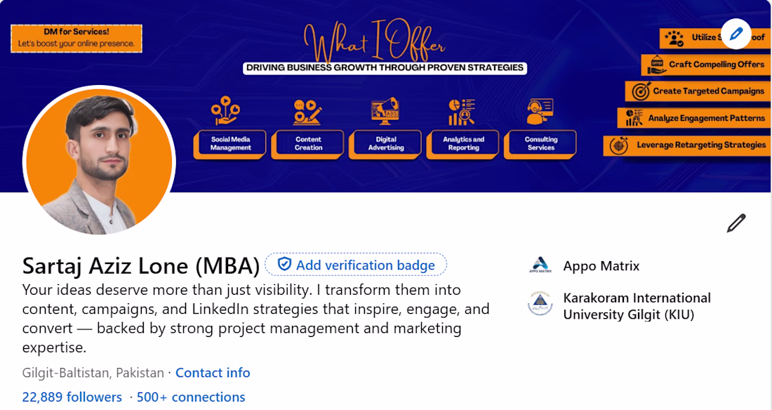Click the edit cover image pencil icon
This screenshot has width=772, height=410.
pyautogui.click(x=736, y=34)
